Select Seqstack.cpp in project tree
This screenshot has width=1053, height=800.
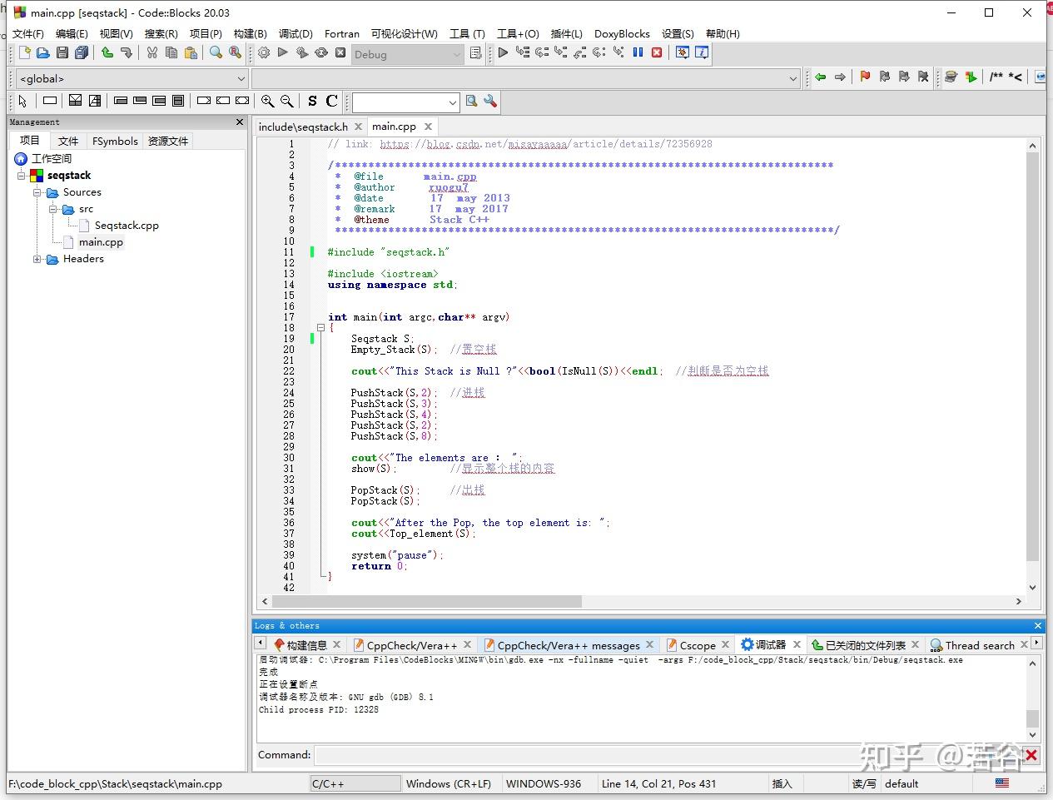click(x=127, y=226)
